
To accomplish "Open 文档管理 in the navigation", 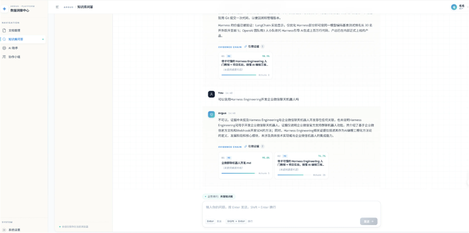I will (23, 30).
